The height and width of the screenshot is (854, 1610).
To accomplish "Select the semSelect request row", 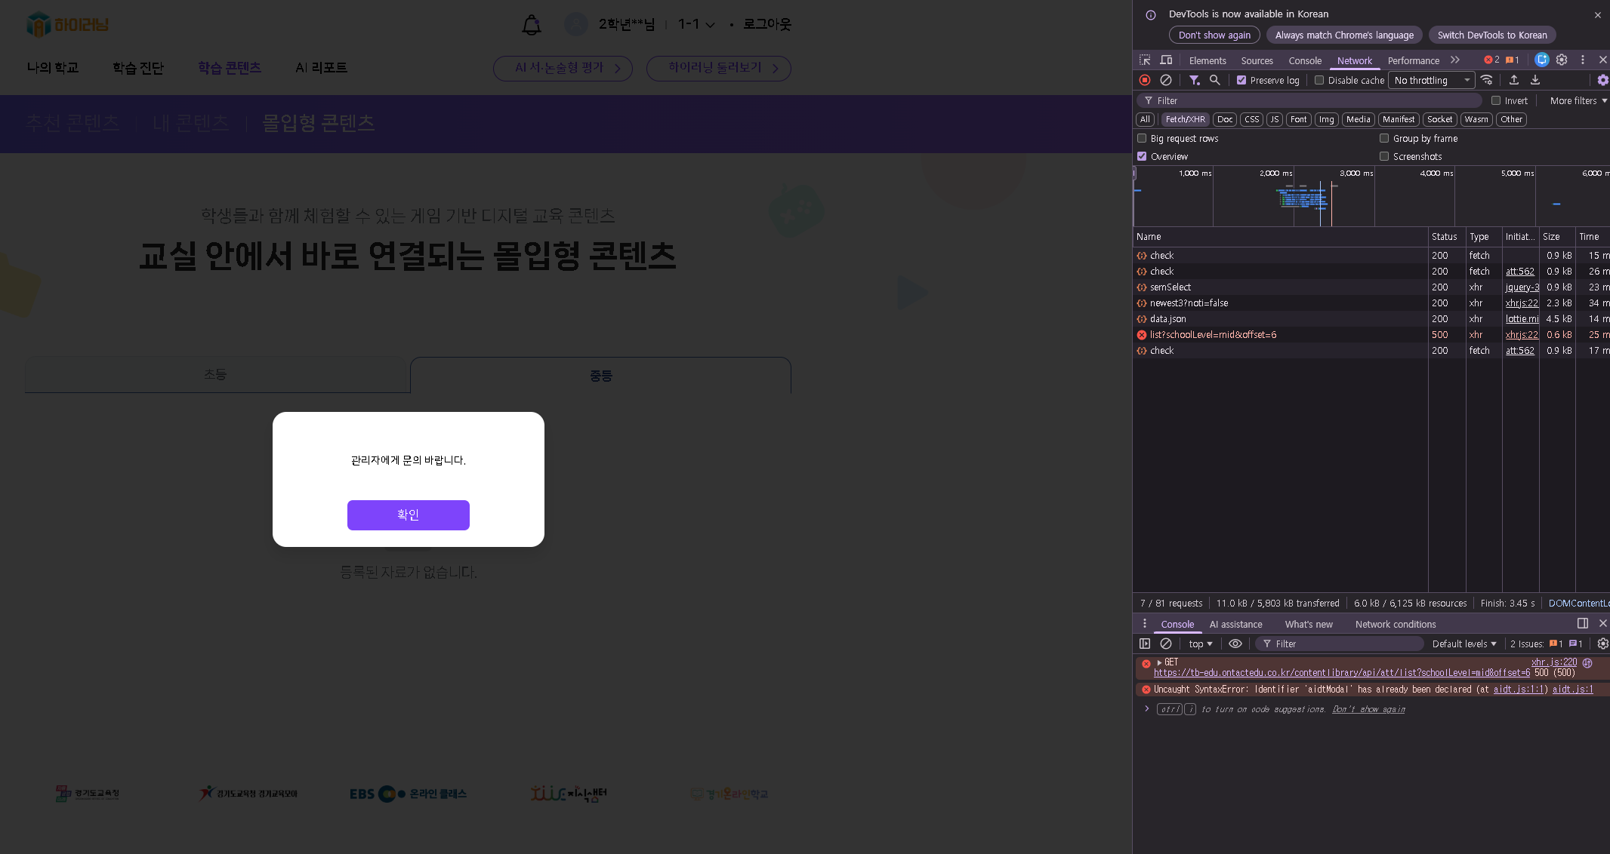I will [x=1371, y=287].
